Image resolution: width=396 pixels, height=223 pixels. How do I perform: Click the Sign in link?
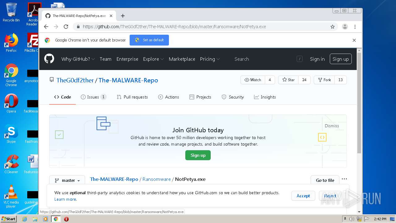(x=317, y=59)
